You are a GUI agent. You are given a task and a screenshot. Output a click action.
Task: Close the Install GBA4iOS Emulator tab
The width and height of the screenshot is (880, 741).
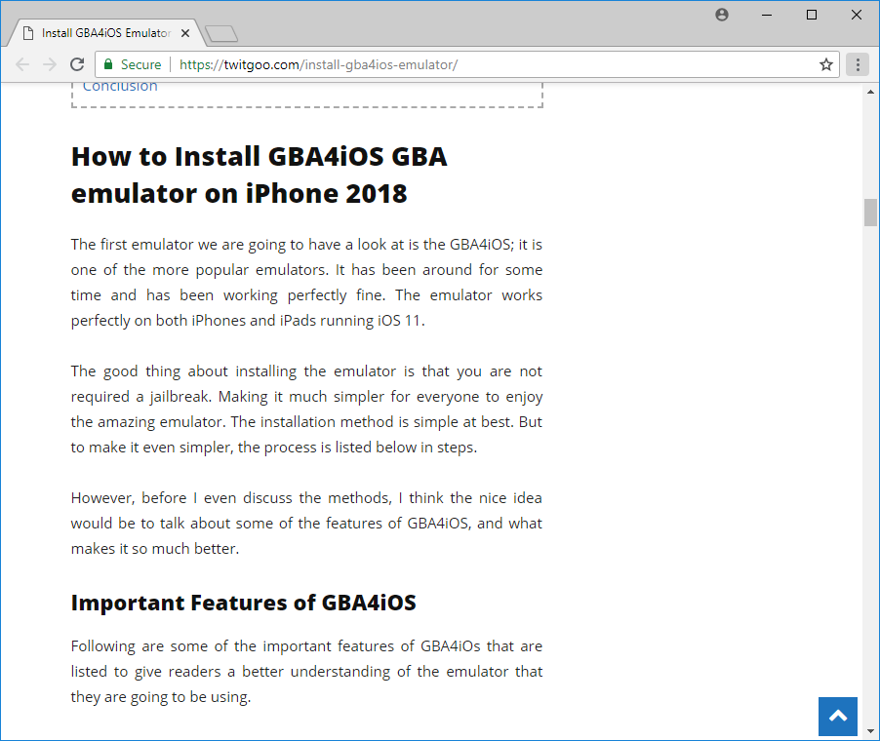click(x=185, y=33)
